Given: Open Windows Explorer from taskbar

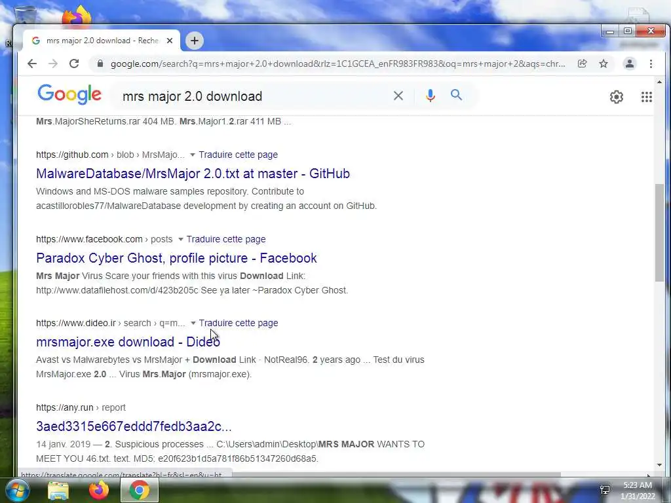Looking at the screenshot, I should pos(58,491).
